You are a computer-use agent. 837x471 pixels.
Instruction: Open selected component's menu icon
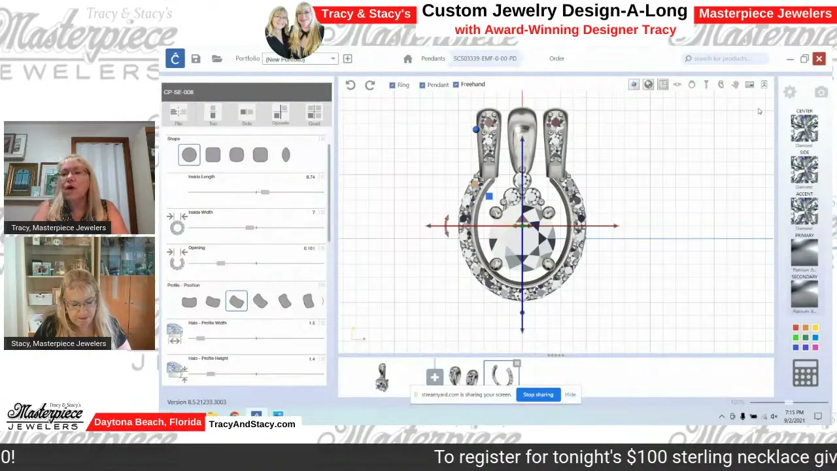click(x=517, y=364)
